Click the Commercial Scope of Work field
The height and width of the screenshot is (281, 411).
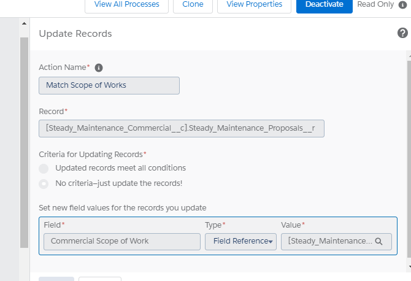(120, 242)
